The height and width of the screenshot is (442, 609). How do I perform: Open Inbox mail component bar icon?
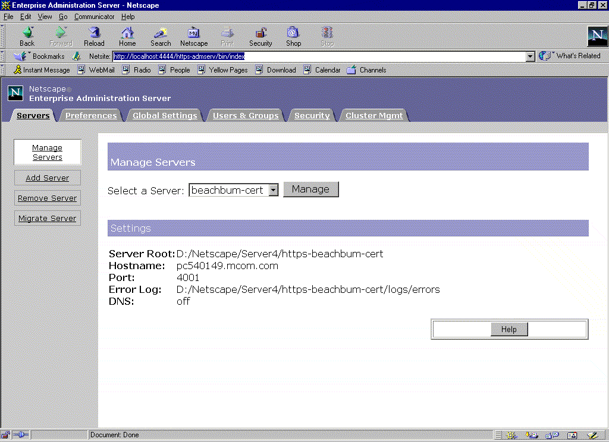(531, 435)
